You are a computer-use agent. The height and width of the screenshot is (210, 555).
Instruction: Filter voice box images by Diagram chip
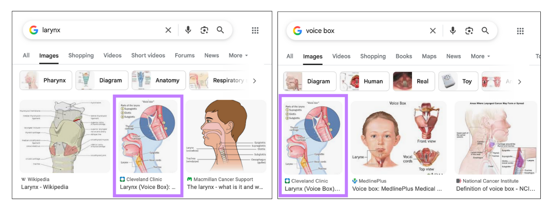tap(310, 81)
